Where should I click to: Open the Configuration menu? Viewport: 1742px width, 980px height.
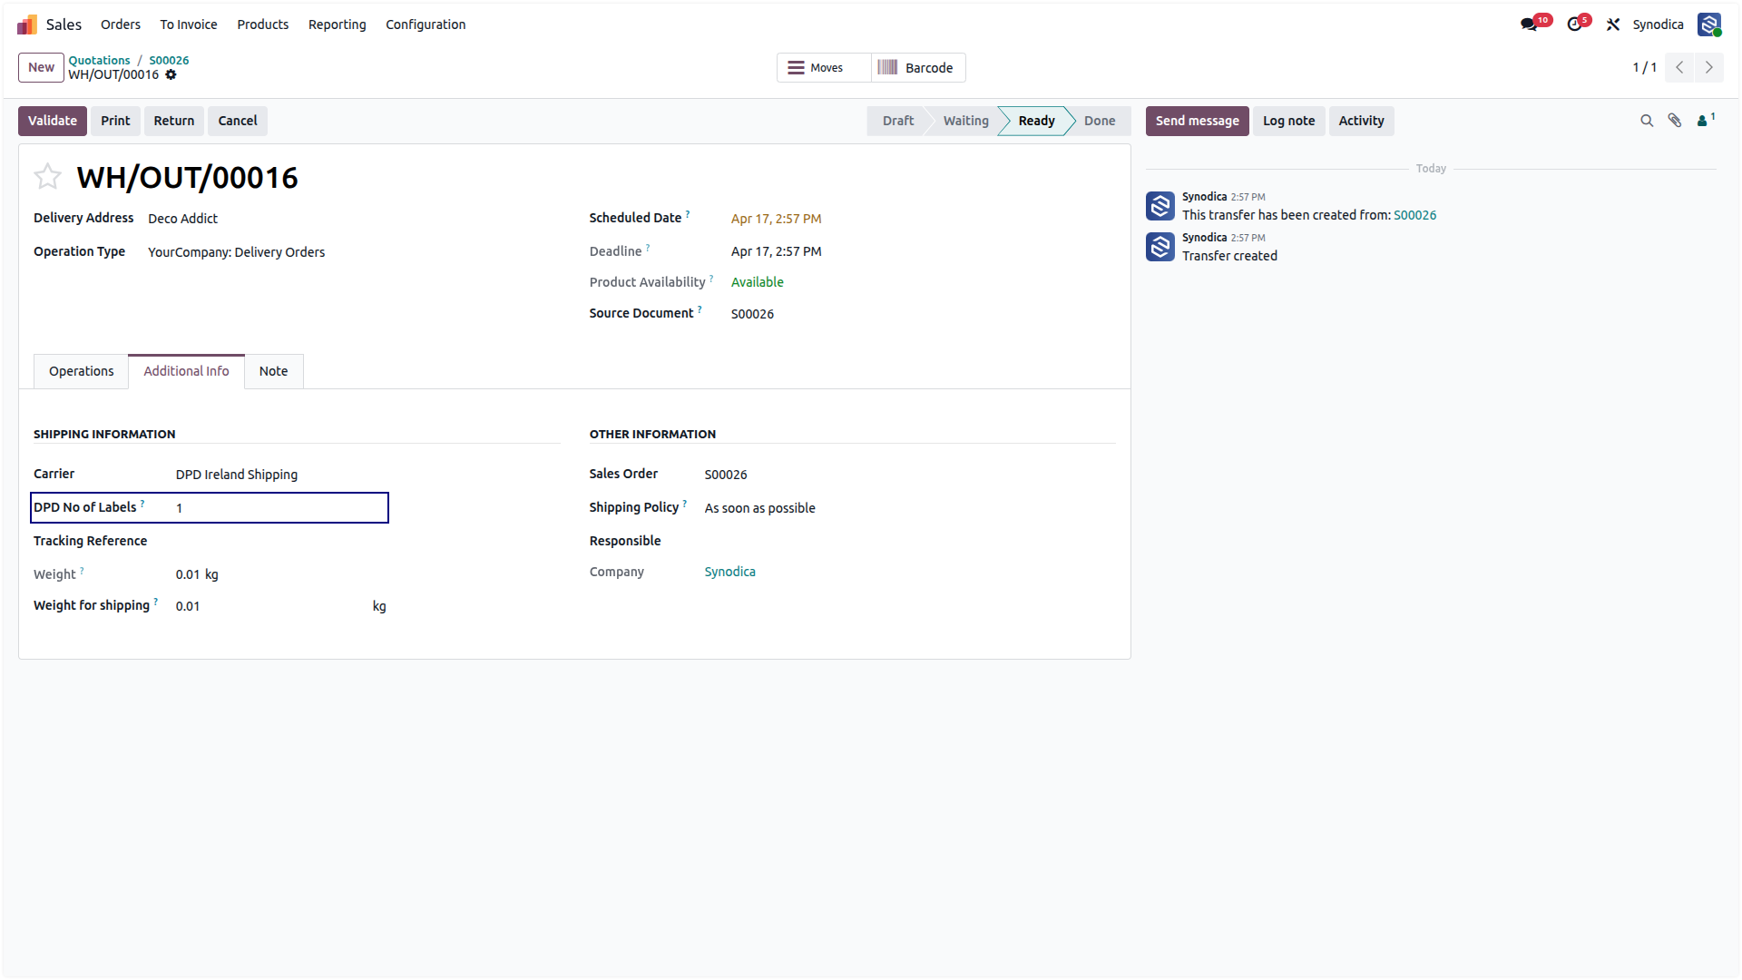(x=426, y=24)
